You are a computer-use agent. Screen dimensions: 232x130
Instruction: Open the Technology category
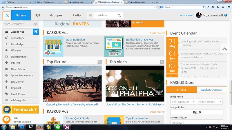coord(17,38)
